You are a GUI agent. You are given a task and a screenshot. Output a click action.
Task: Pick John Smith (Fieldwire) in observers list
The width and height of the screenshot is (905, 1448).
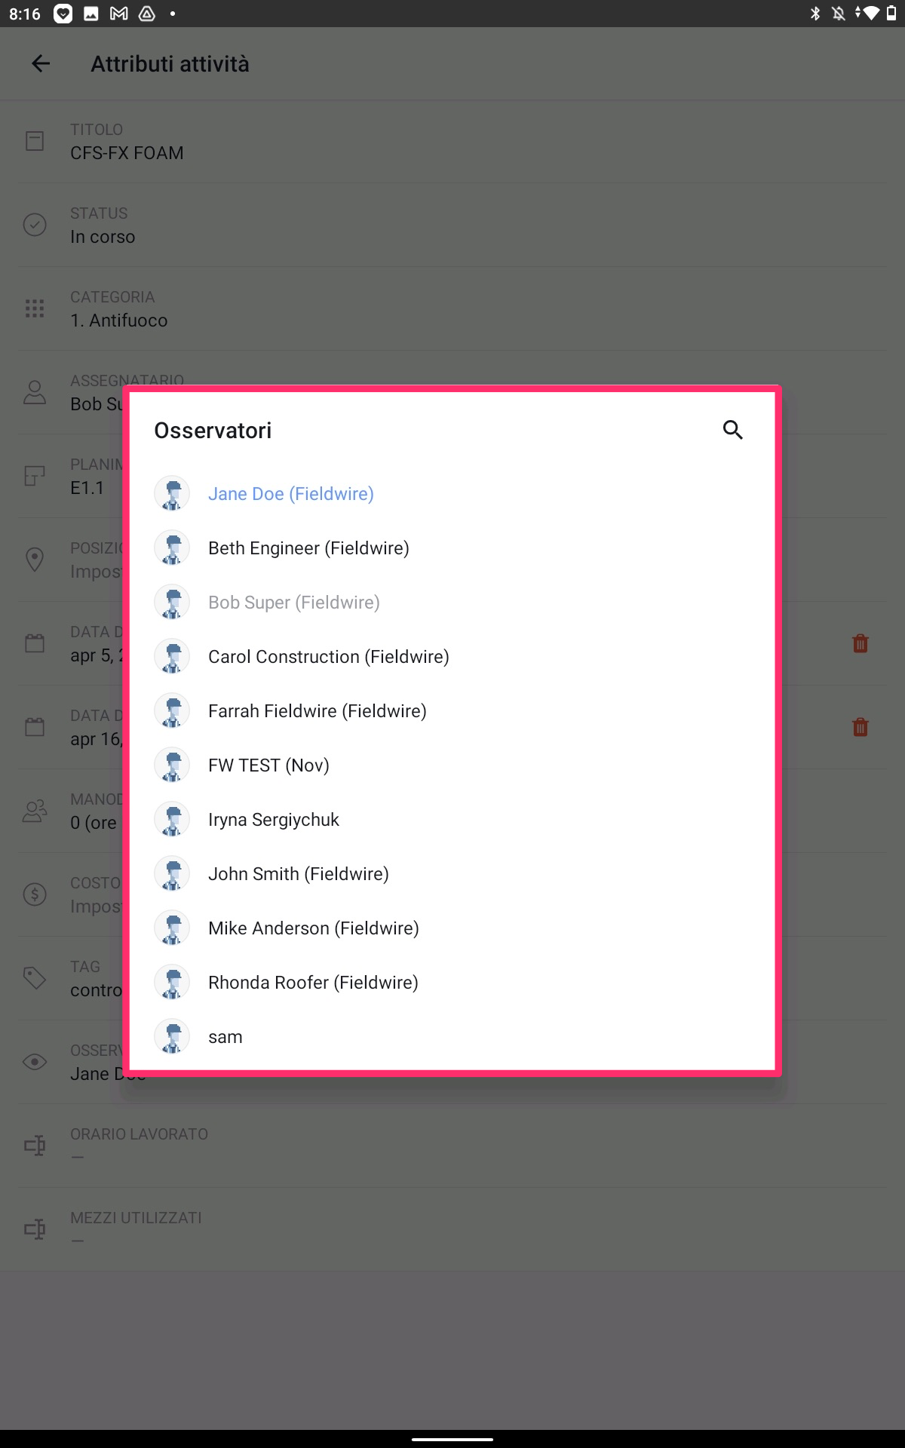tap(452, 874)
